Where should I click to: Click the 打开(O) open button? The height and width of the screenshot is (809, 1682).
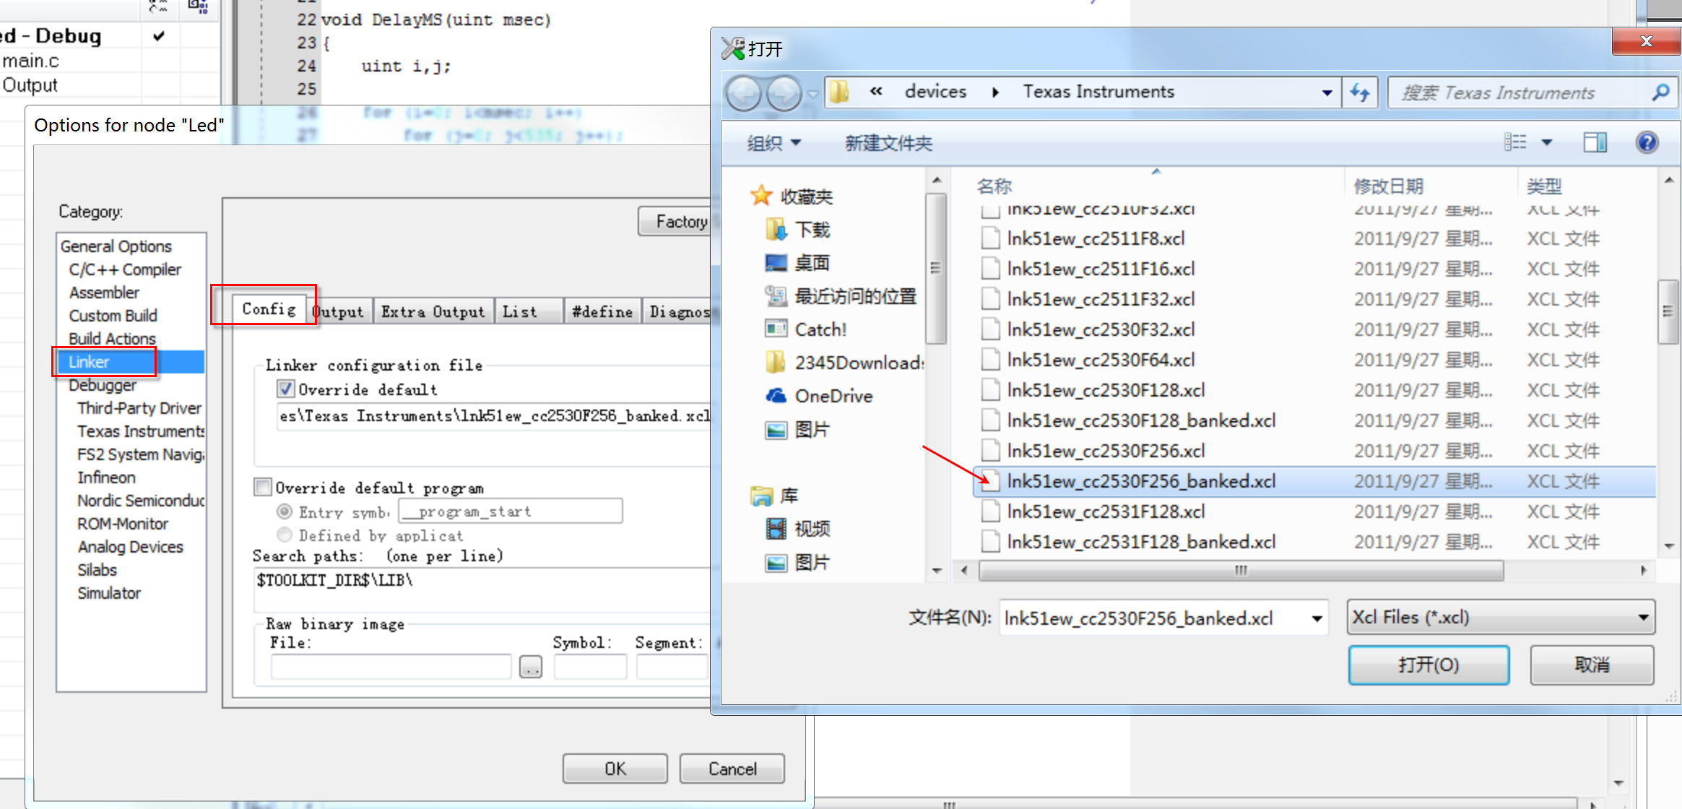(1428, 665)
